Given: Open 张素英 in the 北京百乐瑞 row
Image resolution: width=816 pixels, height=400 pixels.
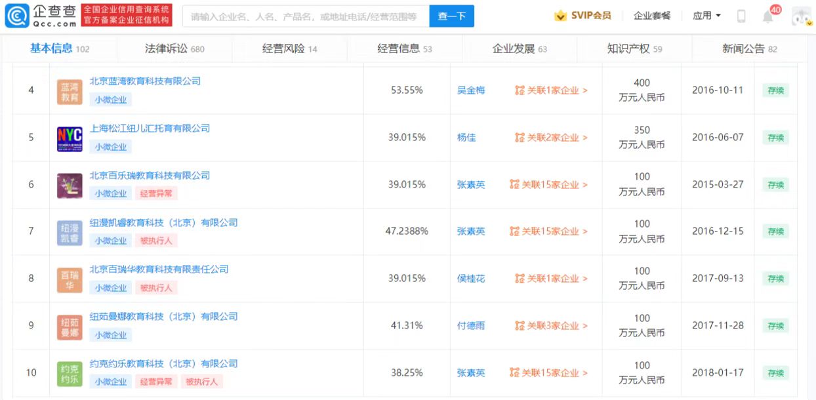Looking at the screenshot, I should pyautogui.click(x=471, y=185).
